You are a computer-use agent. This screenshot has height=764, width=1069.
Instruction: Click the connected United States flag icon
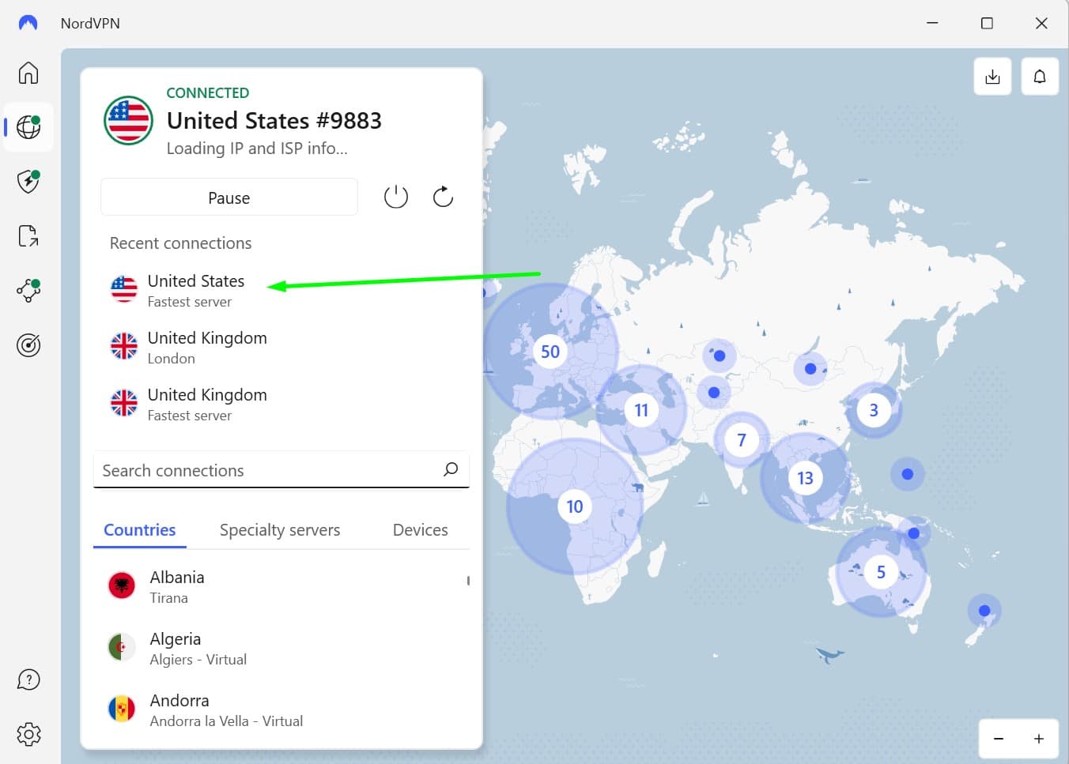(x=128, y=120)
